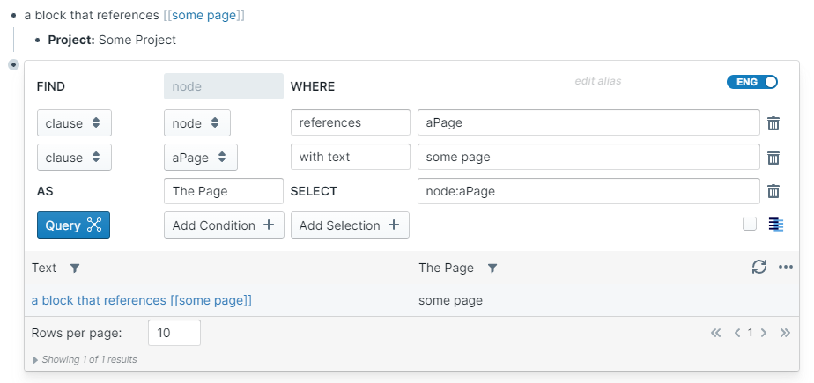
Task: Click the Rows per page input
Action: (174, 333)
